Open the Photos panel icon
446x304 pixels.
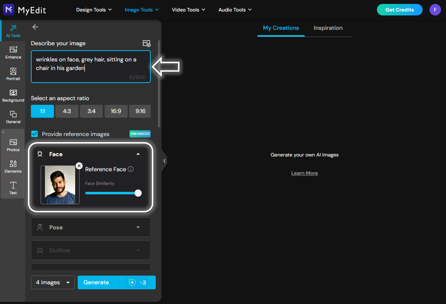[13, 145]
